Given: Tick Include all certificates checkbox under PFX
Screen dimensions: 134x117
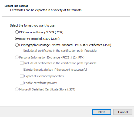Looking at the screenshot, I should tap(22, 63).
